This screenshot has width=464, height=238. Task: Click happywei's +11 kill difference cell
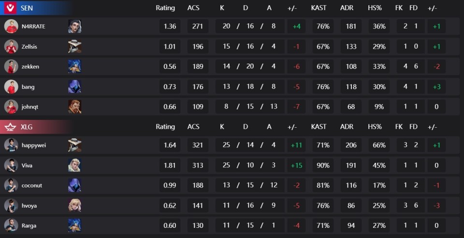296,145
